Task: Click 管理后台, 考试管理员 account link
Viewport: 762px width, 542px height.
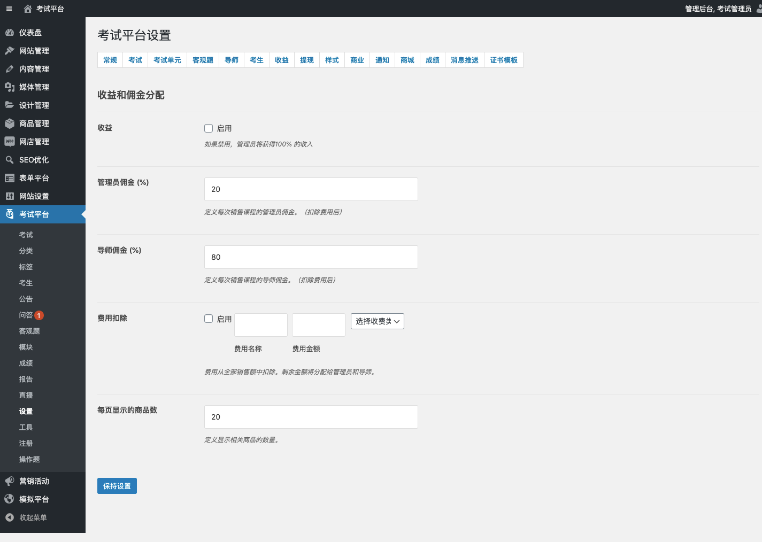Action: click(x=718, y=9)
